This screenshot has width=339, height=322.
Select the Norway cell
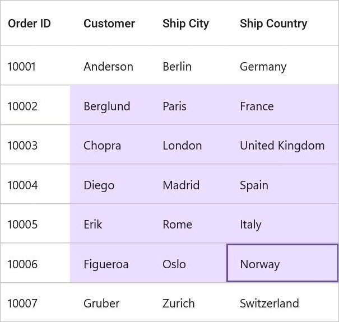282,263
